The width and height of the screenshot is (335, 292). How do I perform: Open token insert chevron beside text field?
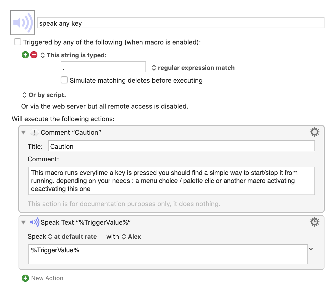pos(311,249)
